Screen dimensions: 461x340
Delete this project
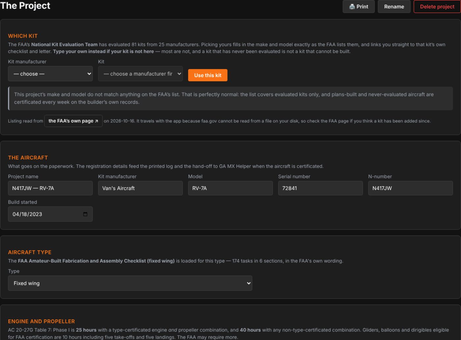(x=437, y=7)
